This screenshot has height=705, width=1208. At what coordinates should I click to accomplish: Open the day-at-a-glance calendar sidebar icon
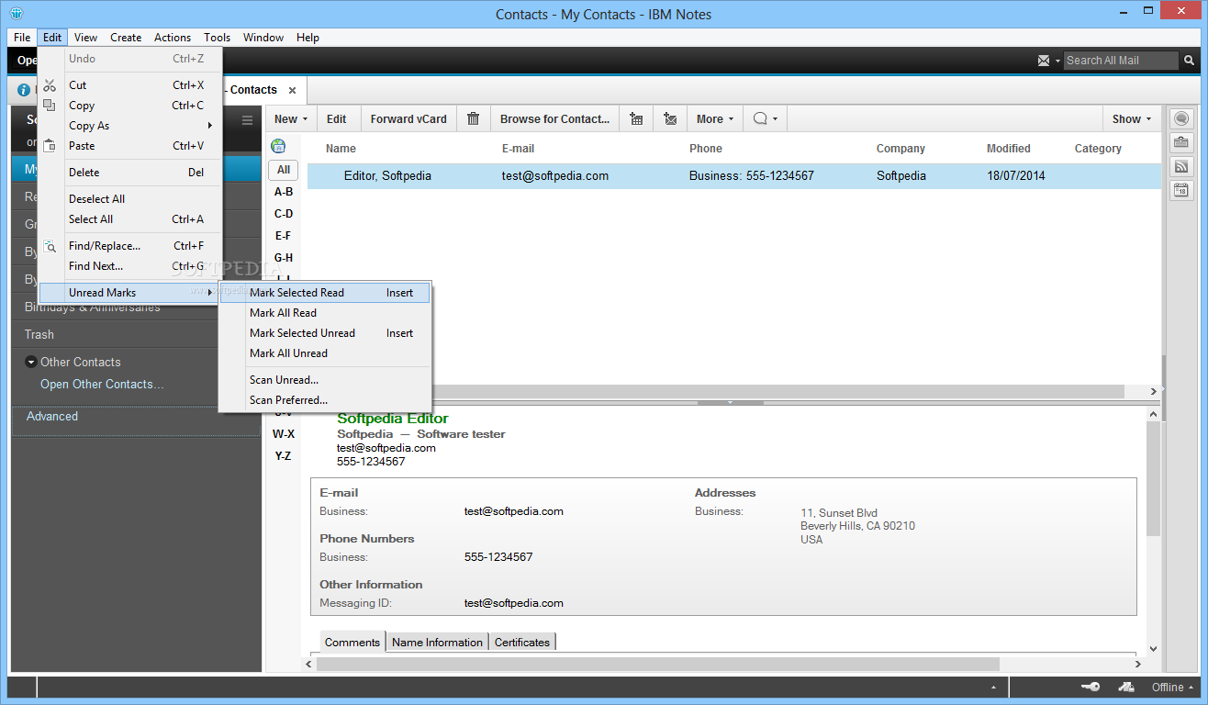tap(1180, 190)
